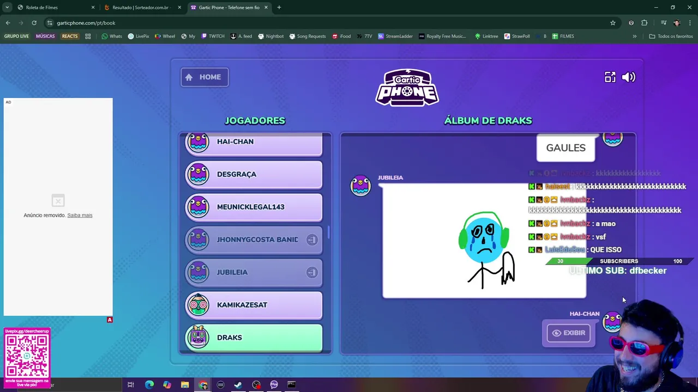The width and height of the screenshot is (698, 392).
Task: View site information icon in address bar
Action: click(x=50, y=23)
